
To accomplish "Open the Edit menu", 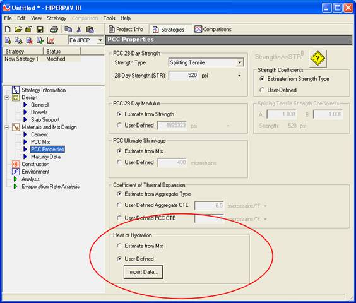I will point(21,18).
